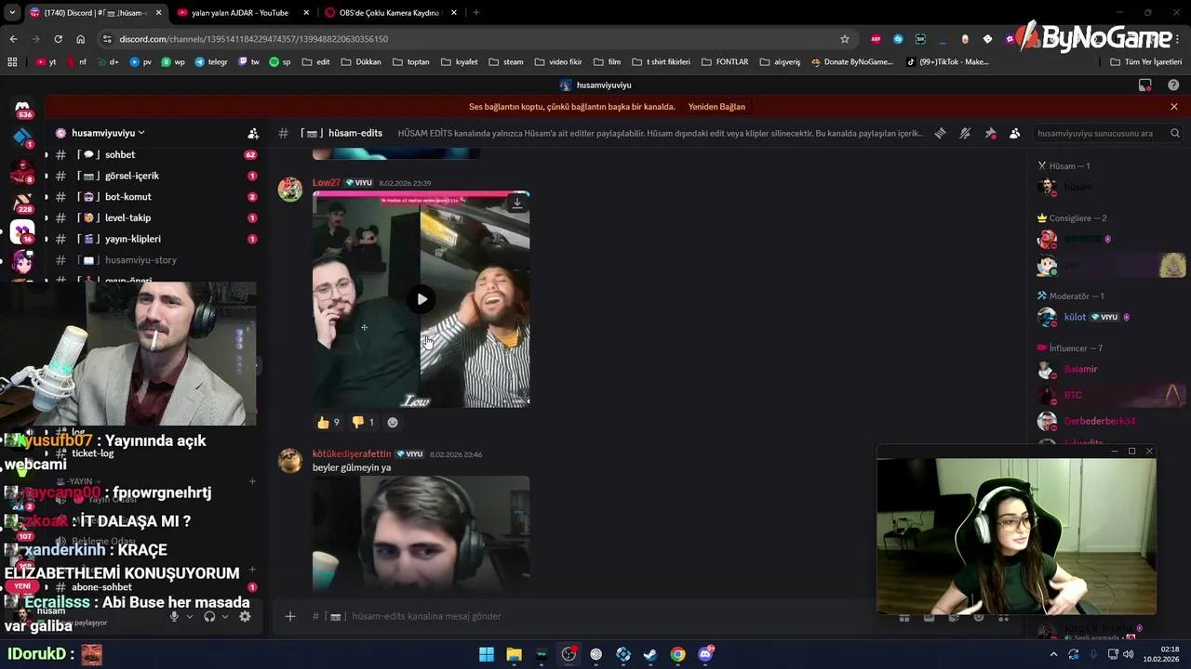Open Discord app from taskbar
This screenshot has height=669, width=1191.
pos(705,654)
